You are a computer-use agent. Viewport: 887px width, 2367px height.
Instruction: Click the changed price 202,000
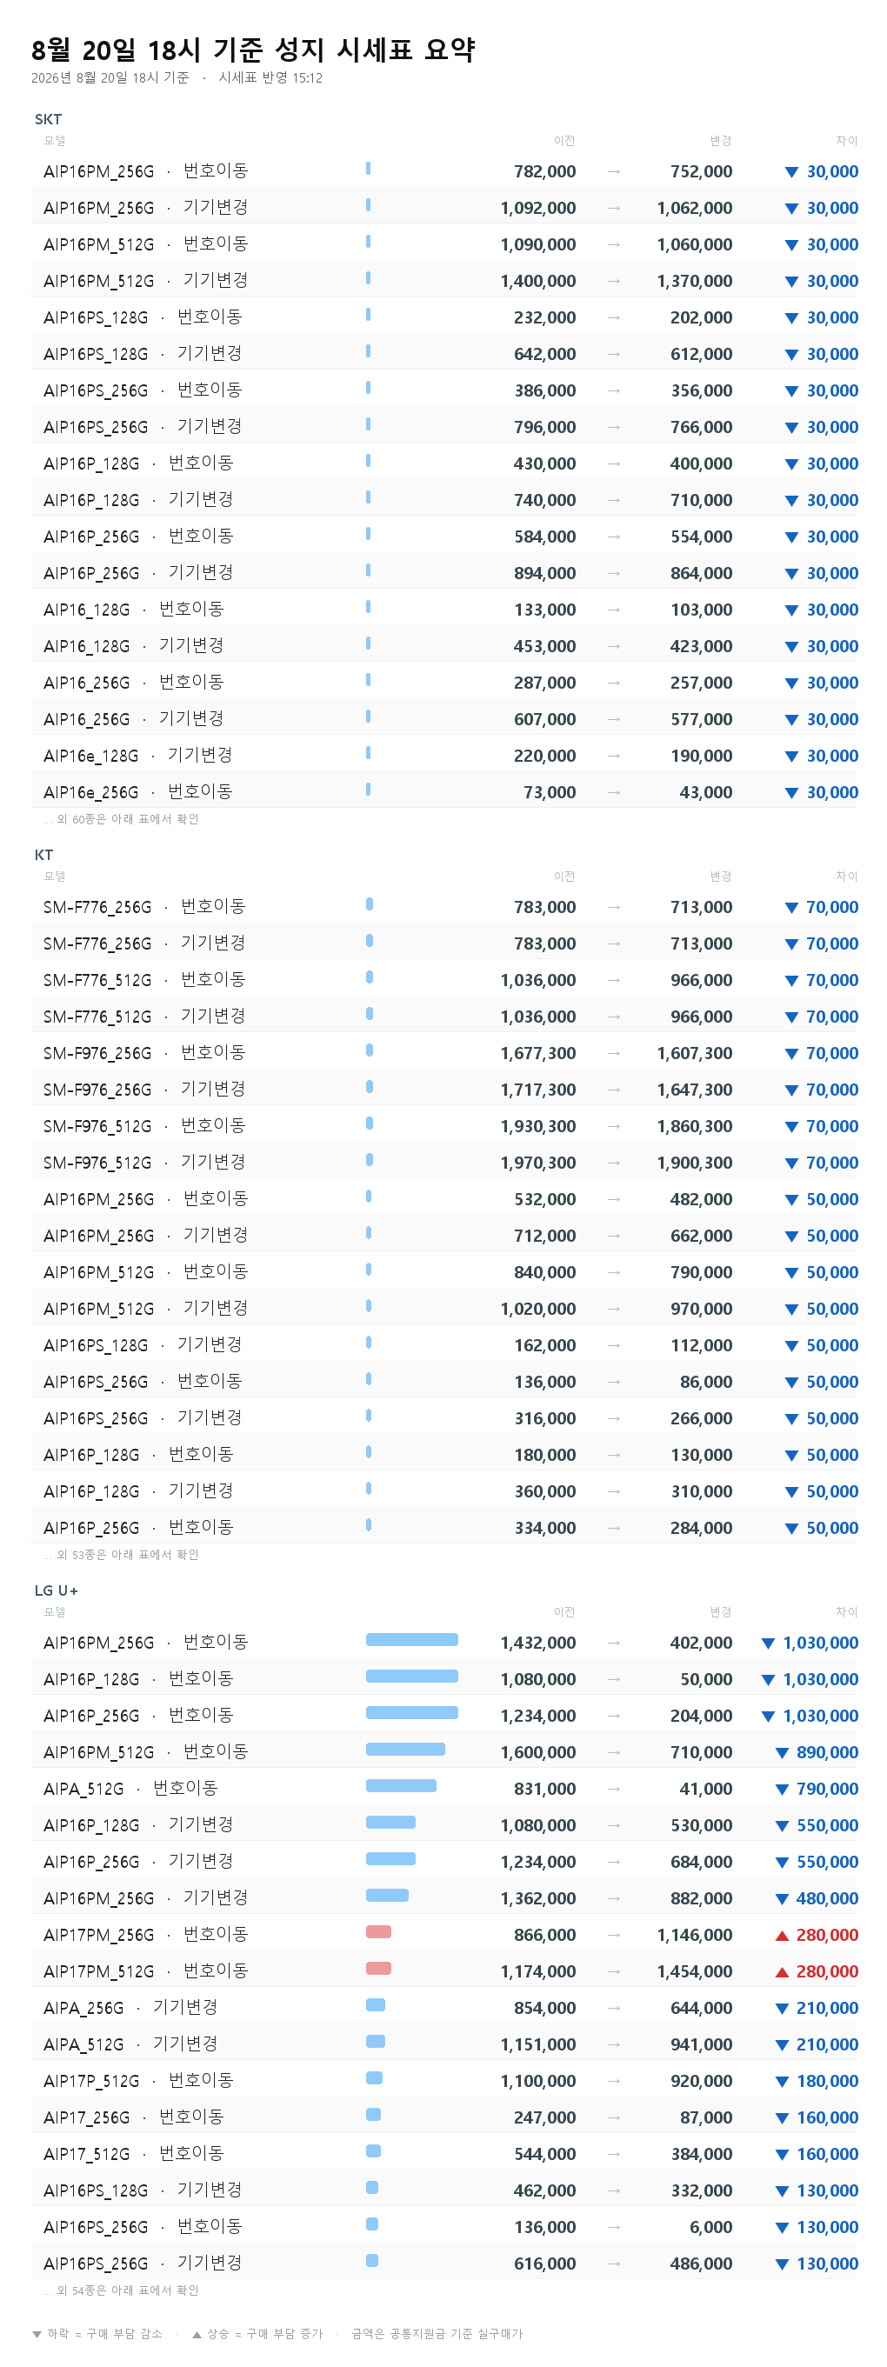(701, 318)
